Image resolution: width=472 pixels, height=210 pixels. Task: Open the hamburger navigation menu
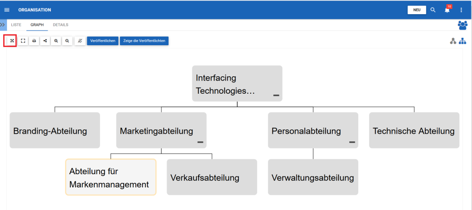point(7,10)
